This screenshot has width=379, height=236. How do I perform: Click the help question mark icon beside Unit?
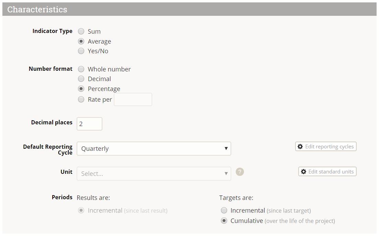point(240,171)
